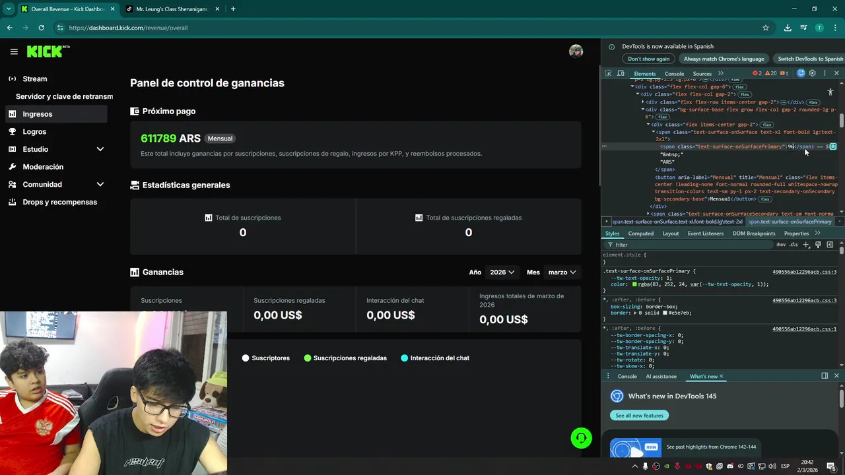
Task: Open the Año 2026 dropdown
Action: click(501, 272)
